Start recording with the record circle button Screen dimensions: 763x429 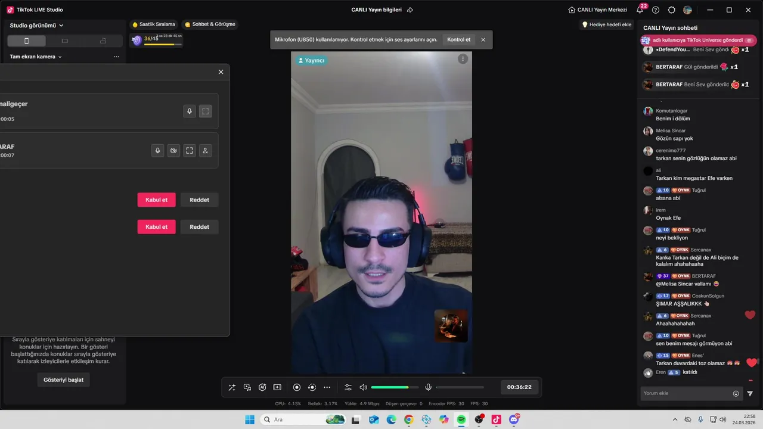[x=297, y=387]
